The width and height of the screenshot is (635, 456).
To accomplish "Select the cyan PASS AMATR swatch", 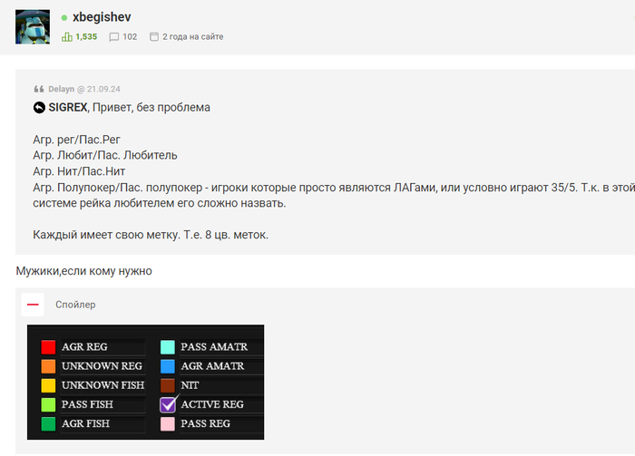I will point(168,346).
